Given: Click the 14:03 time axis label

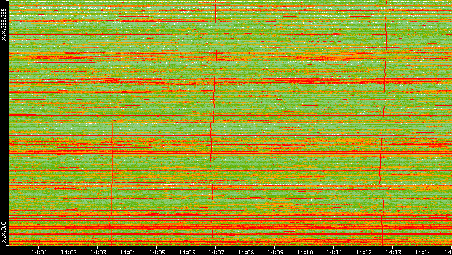Looking at the screenshot, I should pyautogui.click(x=98, y=252).
